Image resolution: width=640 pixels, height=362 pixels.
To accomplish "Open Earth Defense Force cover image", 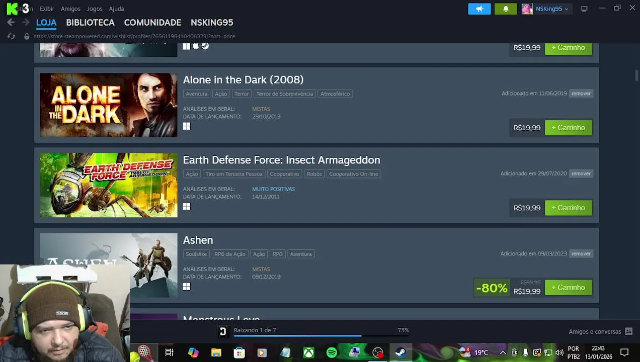I will click(109, 185).
